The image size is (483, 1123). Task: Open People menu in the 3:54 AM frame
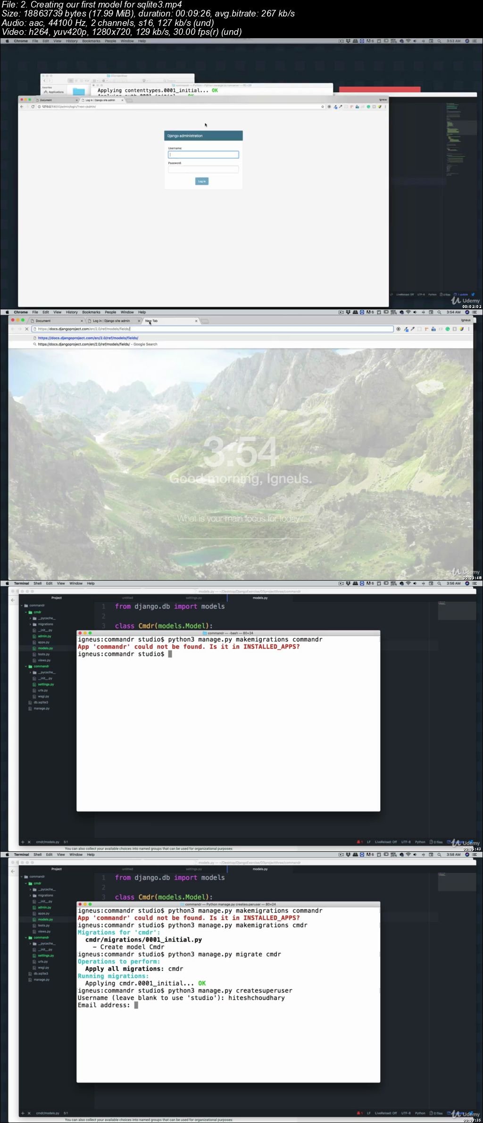click(x=110, y=312)
